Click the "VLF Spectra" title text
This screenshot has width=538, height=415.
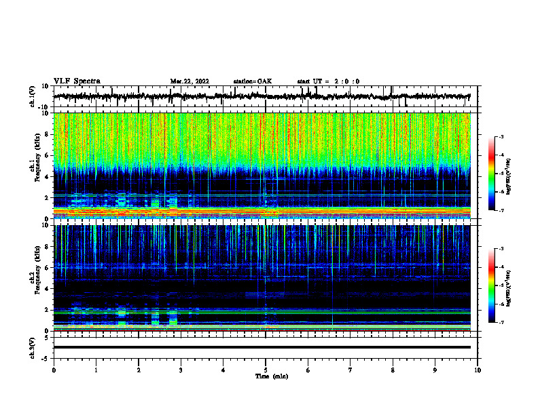pyautogui.click(x=77, y=81)
